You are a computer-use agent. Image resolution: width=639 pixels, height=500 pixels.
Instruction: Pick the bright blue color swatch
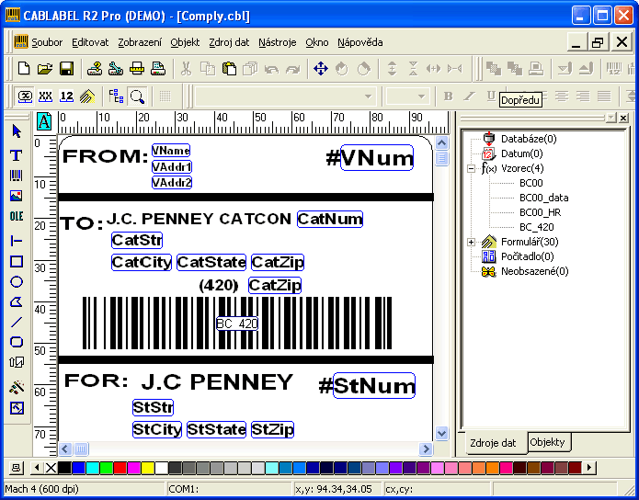pos(78,468)
